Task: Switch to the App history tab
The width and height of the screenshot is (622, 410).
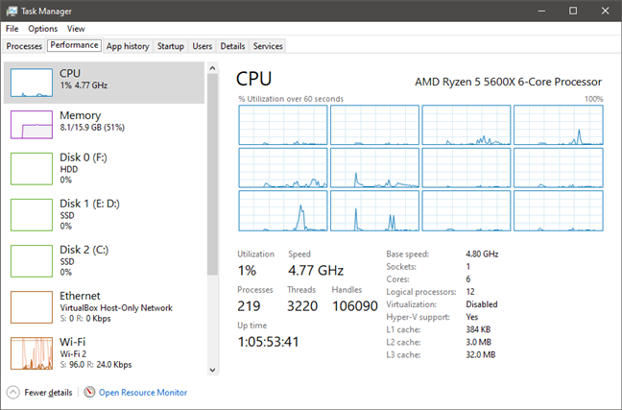Action: [x=128, y=46]
